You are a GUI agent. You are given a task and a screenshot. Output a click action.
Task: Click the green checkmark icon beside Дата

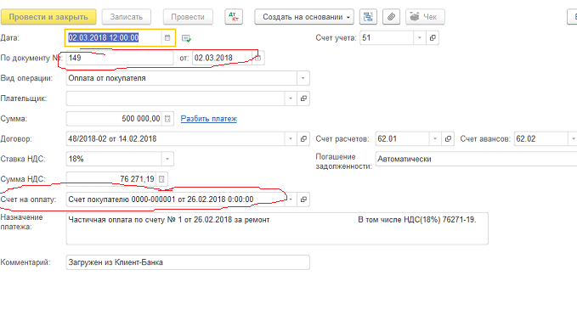[187, 38]
